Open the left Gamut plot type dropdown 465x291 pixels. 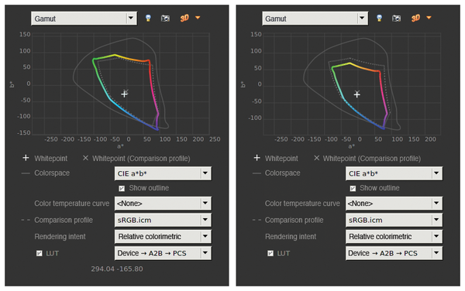[84, 19]
